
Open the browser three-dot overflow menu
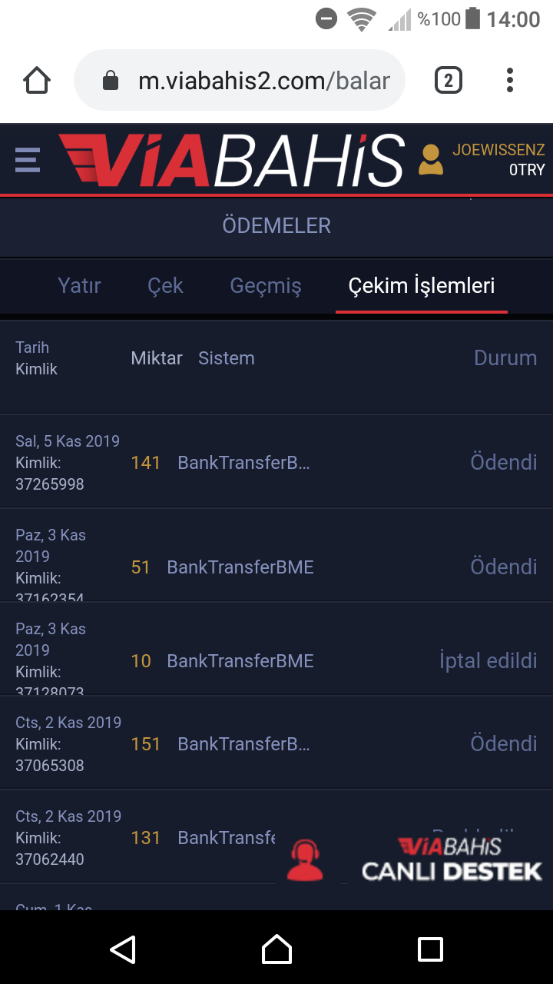pyautogui.click(x=509, y=80)
